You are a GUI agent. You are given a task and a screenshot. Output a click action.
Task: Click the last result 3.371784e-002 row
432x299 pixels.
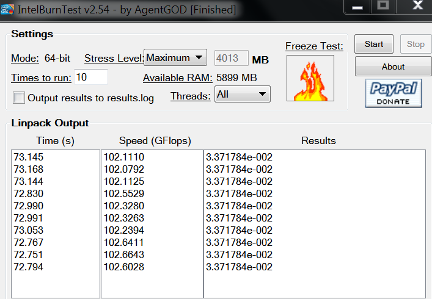pyautogui.click(x=239, y=267)
